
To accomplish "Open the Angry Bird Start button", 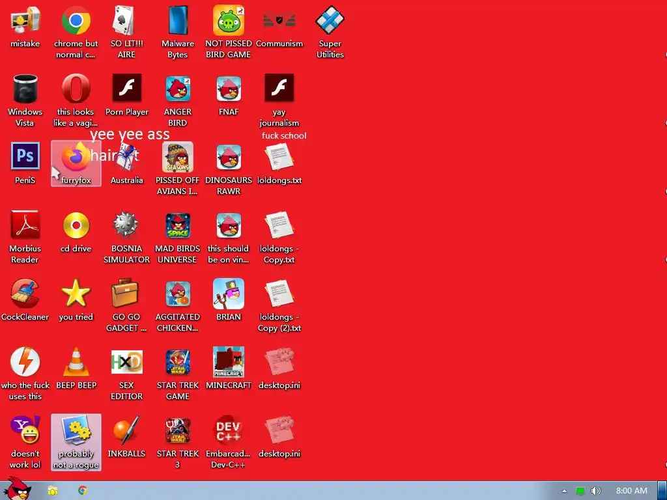I will 17,489.
